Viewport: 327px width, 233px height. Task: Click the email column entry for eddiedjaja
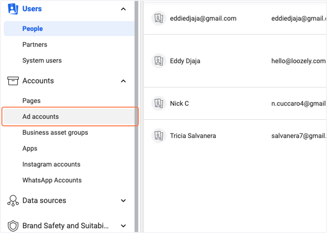click(299, 19)
